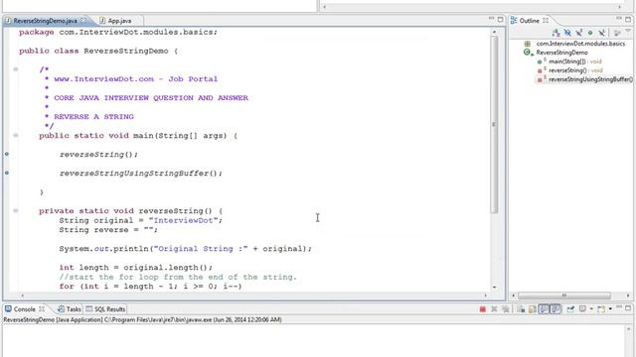This screenshot has width=636, height=357.
Task: Click the "//start the for loop" comment line
Action: 178,277
